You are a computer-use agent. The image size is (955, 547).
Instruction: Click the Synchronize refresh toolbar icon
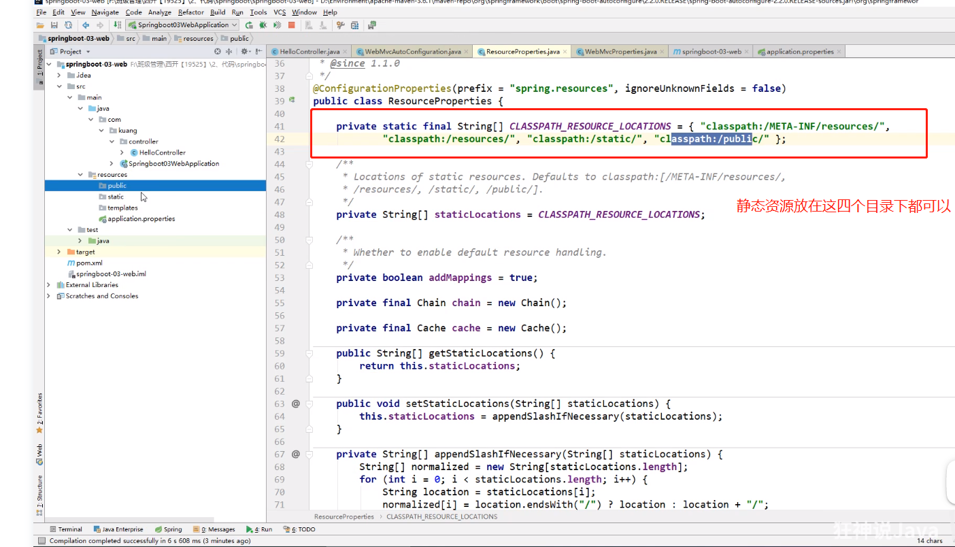[68, 25]
